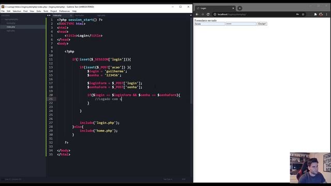The width and height of the screenshot is (331, 186).
Task: Open the Edit menu in Sublime Text
Action: [8, 11]
